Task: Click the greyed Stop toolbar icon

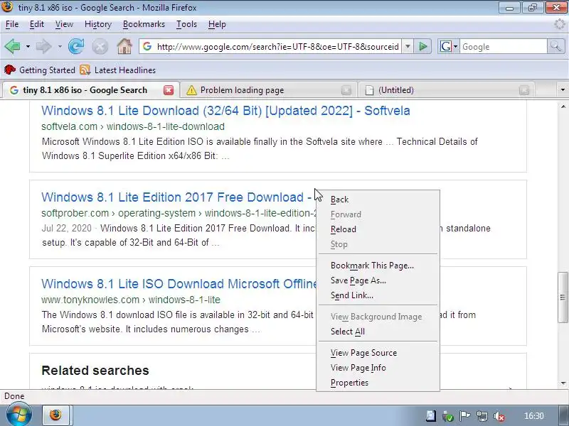Action: coord(100,47)
